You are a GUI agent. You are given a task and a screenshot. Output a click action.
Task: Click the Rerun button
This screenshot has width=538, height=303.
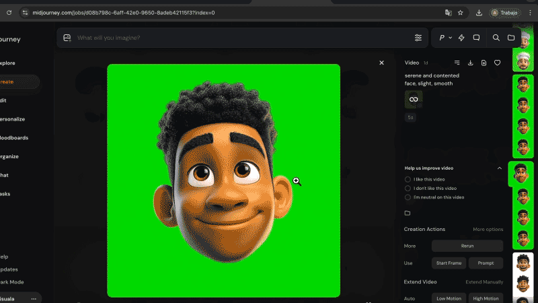[467, 246]
